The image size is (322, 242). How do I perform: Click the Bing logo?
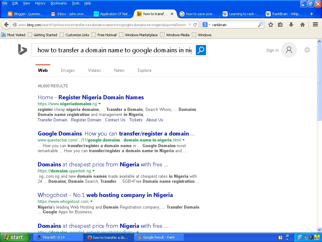click(22, 49)
